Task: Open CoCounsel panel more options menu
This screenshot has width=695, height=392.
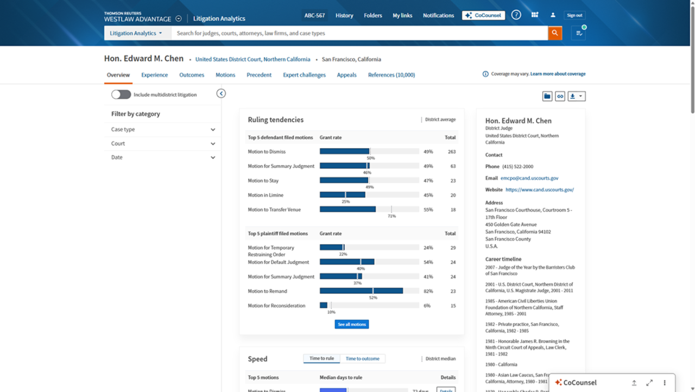Action: [x=665, y=383]
